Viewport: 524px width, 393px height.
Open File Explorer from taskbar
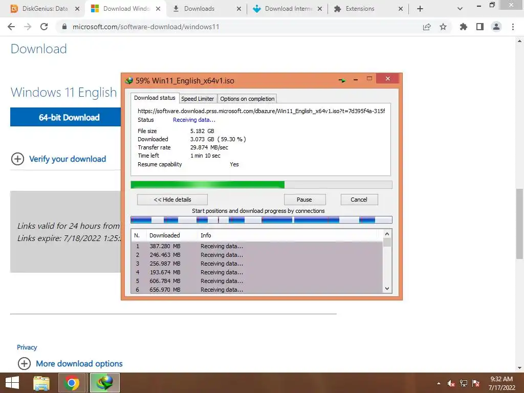41,383
